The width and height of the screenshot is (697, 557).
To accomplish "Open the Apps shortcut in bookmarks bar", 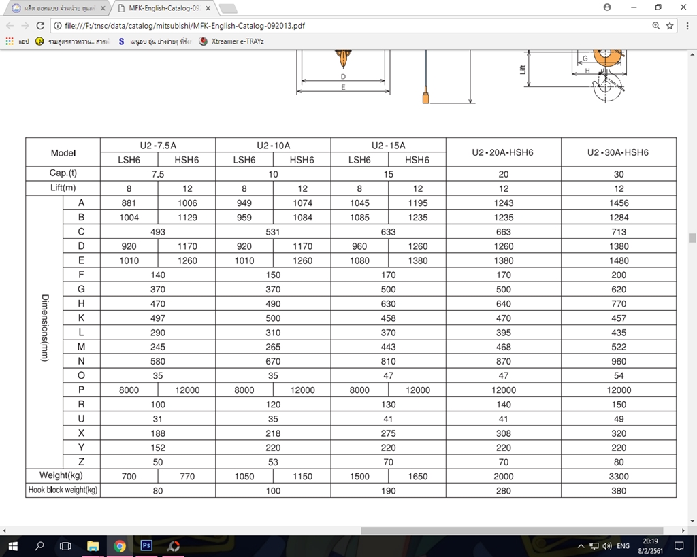I will (17, 41).
